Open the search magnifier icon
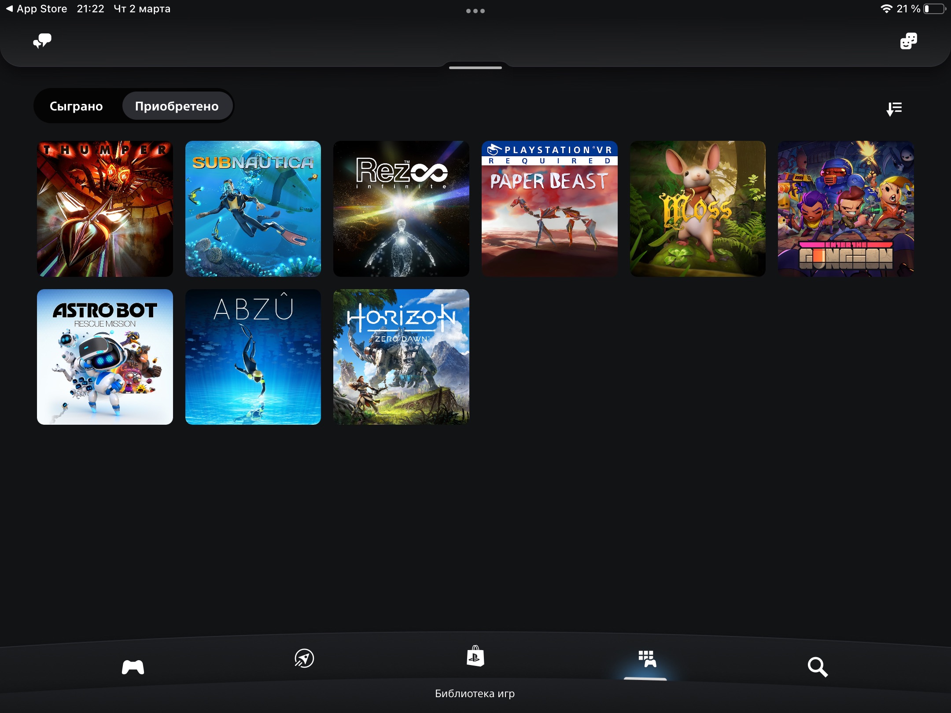The width and height of the screenshot is (951, 713). 818,667
